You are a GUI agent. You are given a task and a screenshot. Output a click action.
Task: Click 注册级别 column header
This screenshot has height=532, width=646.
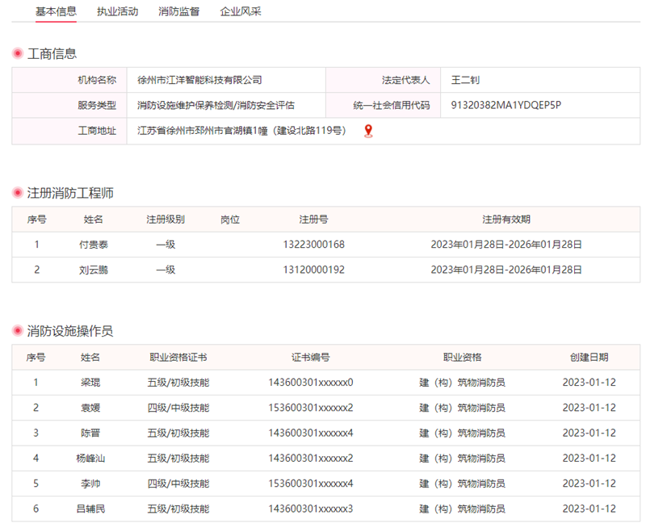[166, 220]
